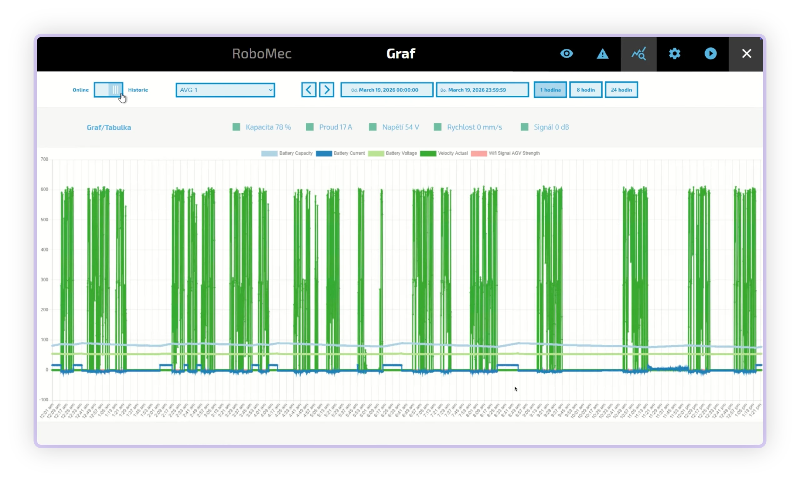Select the 8 hodin range

pyautogui.click(x=586, y=90)
